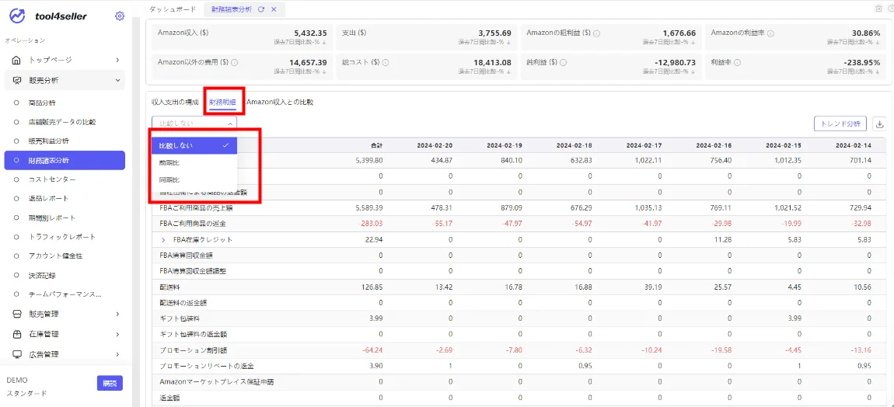Image resolution: width=894 pixels, height=407 pixels.
Task: Show the info tooltip for Amazonの粗利益 ($)
Action: click(x=596, y=33)
